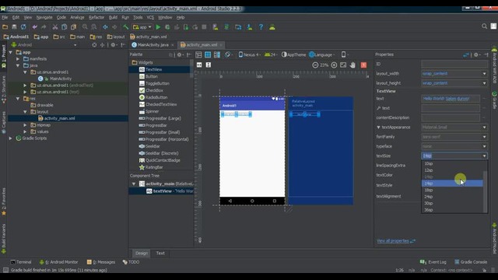
Task: Select CheckBox widget in Palette
Action: tap(154, 90)
